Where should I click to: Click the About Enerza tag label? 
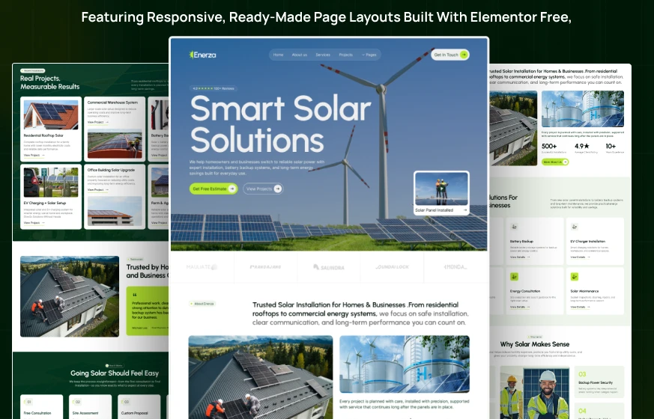202,304
